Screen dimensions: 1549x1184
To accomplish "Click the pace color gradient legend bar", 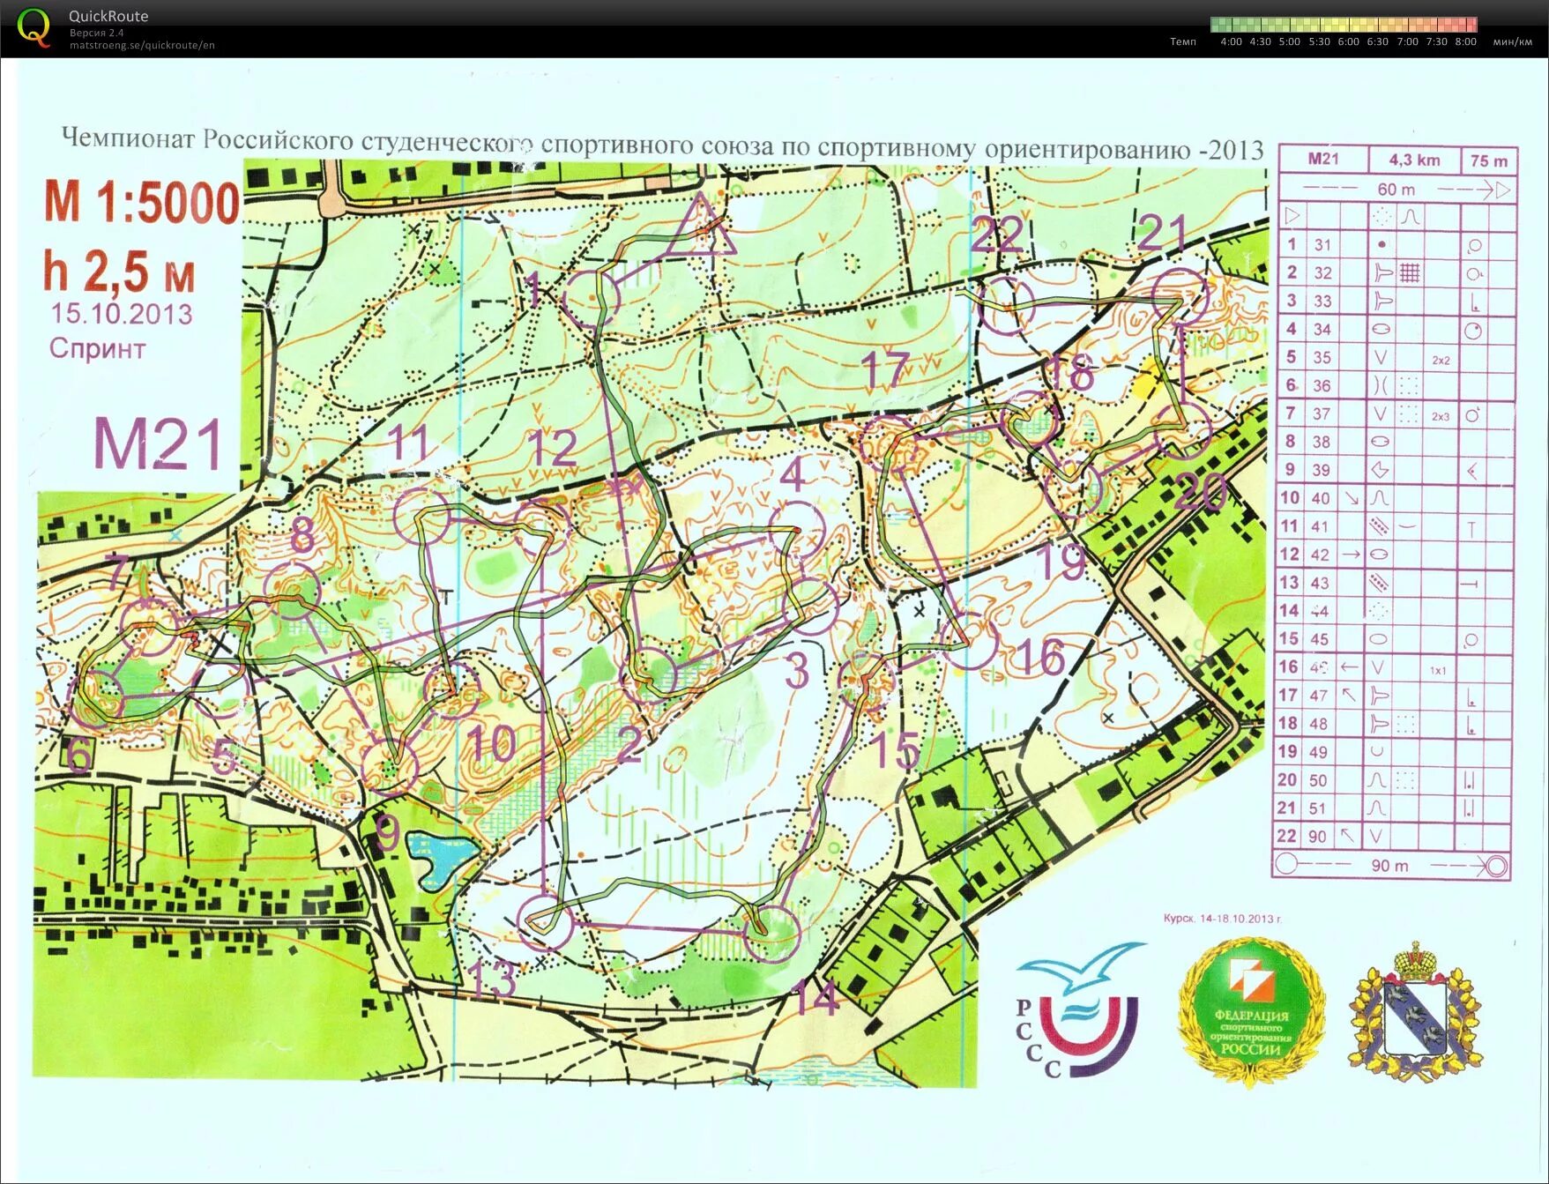I will 1344,25.
